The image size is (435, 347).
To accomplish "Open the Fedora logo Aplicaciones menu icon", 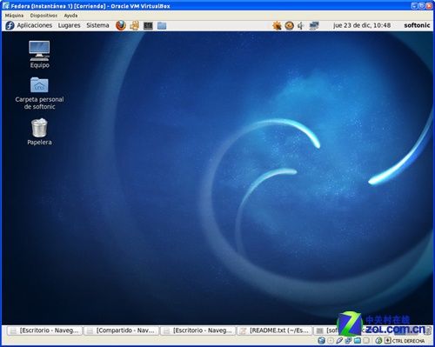I will coord(10,25).
